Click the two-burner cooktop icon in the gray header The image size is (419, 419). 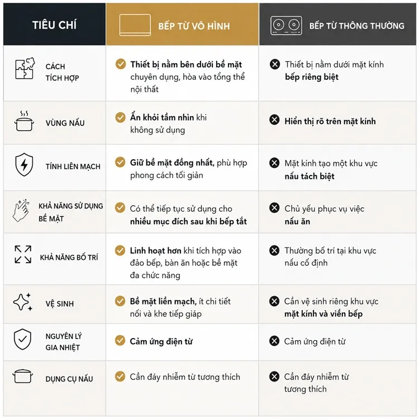[286, 26]
